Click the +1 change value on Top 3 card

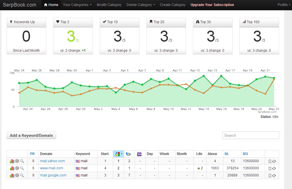click(84, 51)
